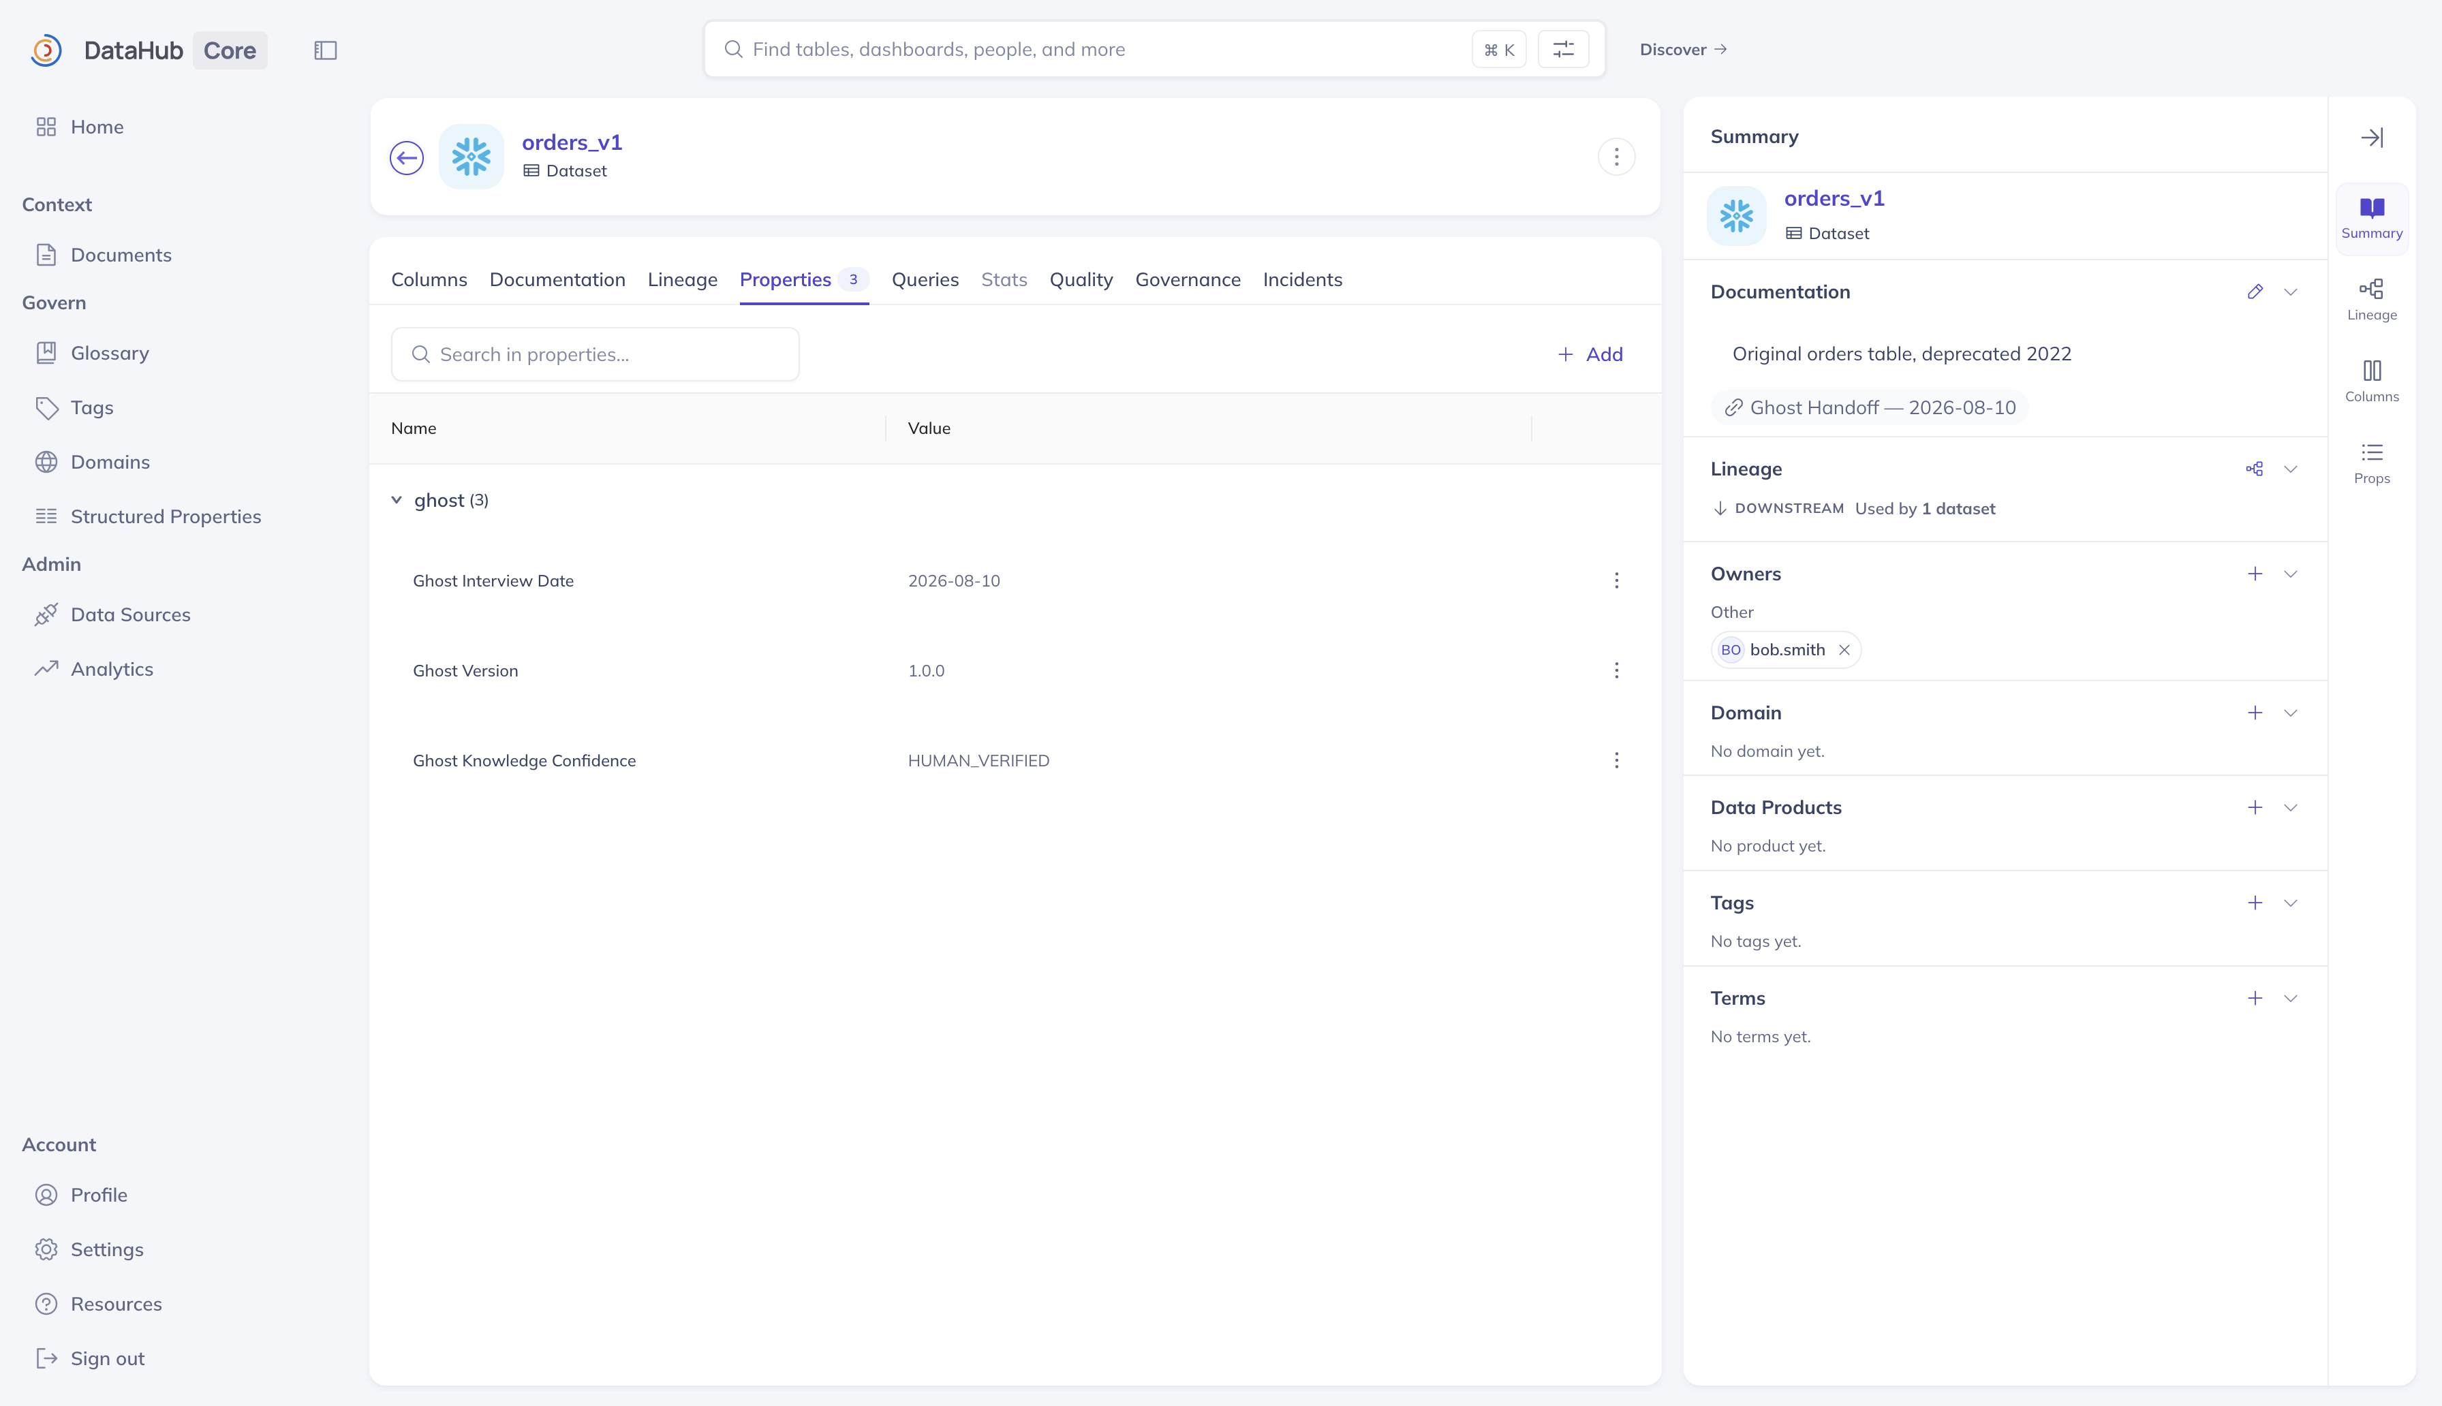The width and height of the screenshot is (2442, 1406).
Task: Add a tag with the plus icon
Action: pyautogui.click(x=2255, y=903)
